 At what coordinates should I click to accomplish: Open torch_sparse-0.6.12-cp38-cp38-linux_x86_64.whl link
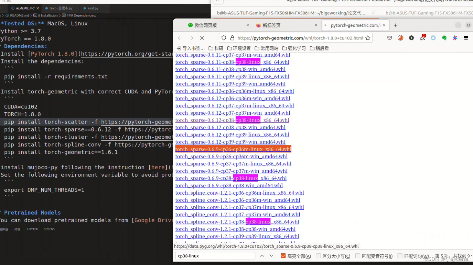[x=232, y=120]
